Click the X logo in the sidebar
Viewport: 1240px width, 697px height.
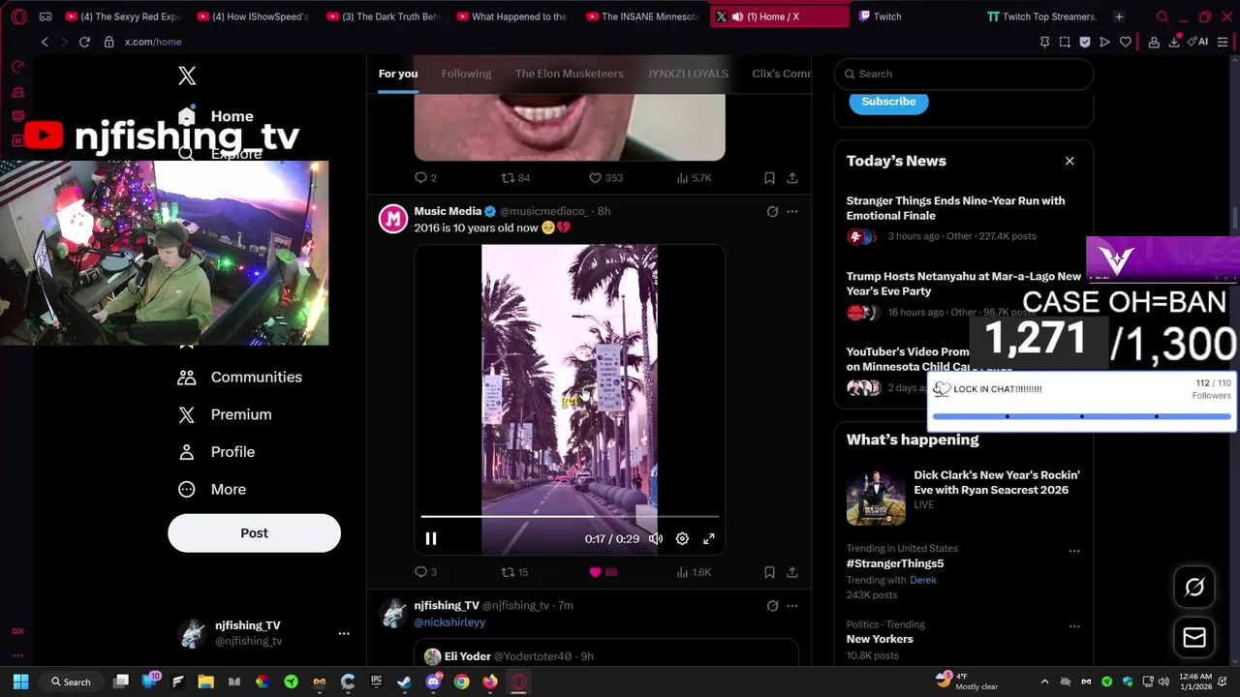187,76
